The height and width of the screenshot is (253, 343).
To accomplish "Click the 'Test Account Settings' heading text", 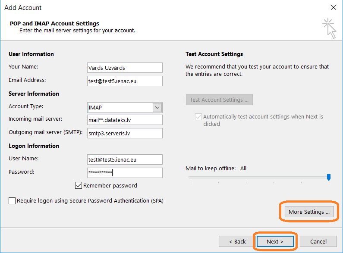I will click(214, 54).
